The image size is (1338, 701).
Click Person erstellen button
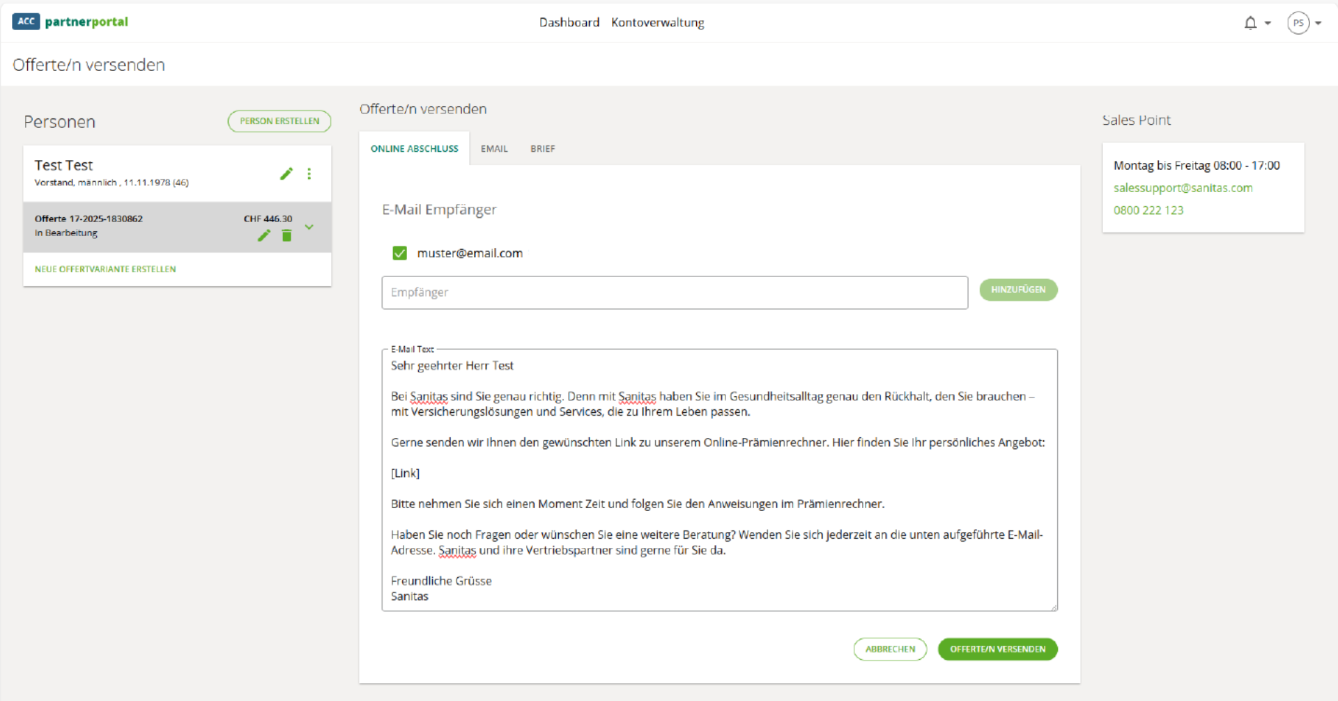[279, 121]
